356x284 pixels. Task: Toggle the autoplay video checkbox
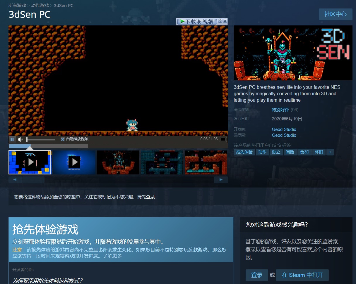62,139
